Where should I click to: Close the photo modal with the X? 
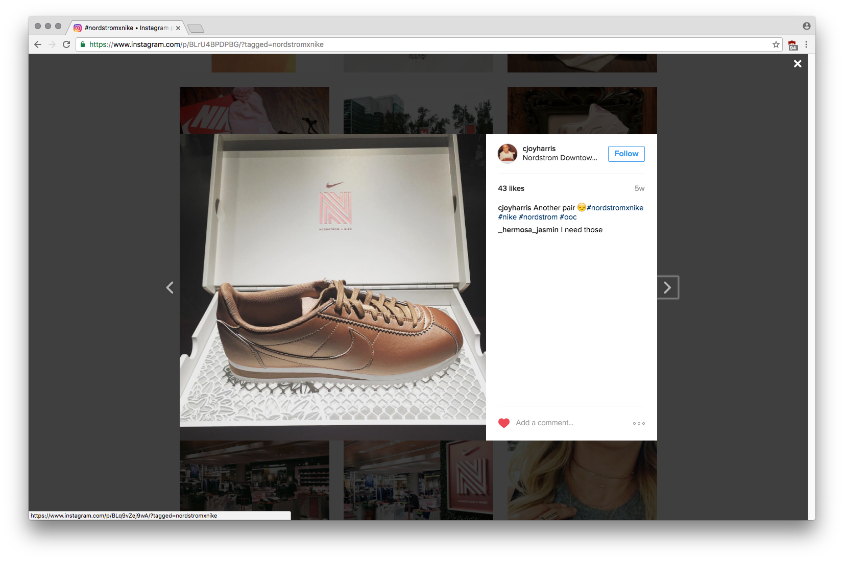pos(797,63)
